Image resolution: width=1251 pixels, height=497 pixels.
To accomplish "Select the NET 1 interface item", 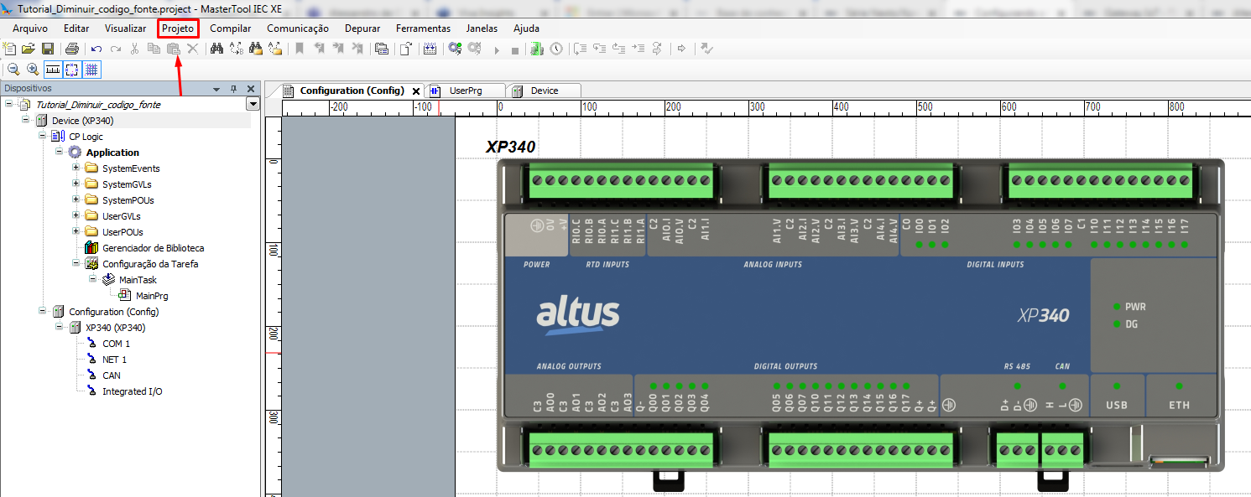I will click(114, 360).
